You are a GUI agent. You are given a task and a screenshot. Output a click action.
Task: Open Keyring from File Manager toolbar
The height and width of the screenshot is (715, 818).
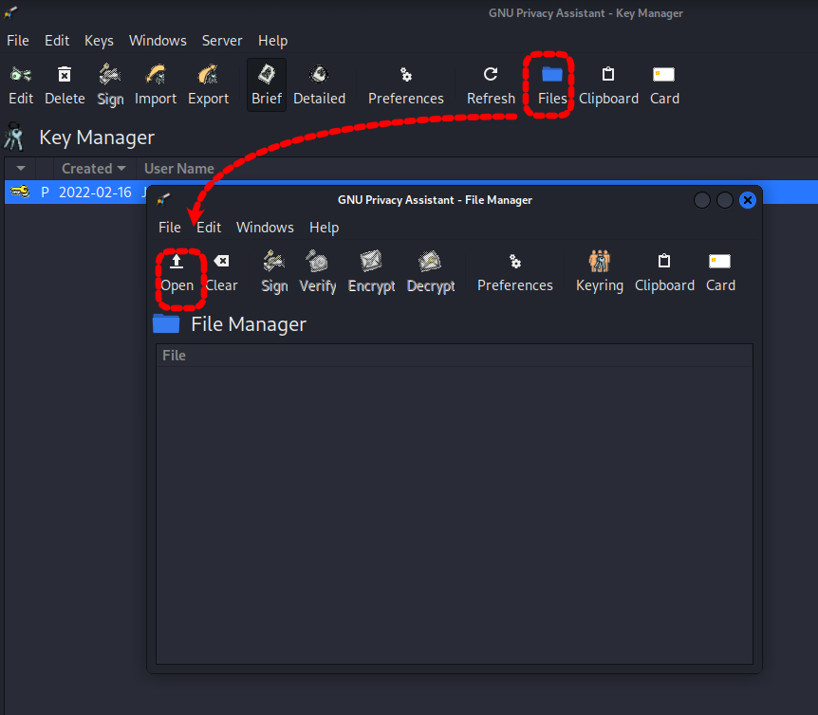tap(600, 272)
